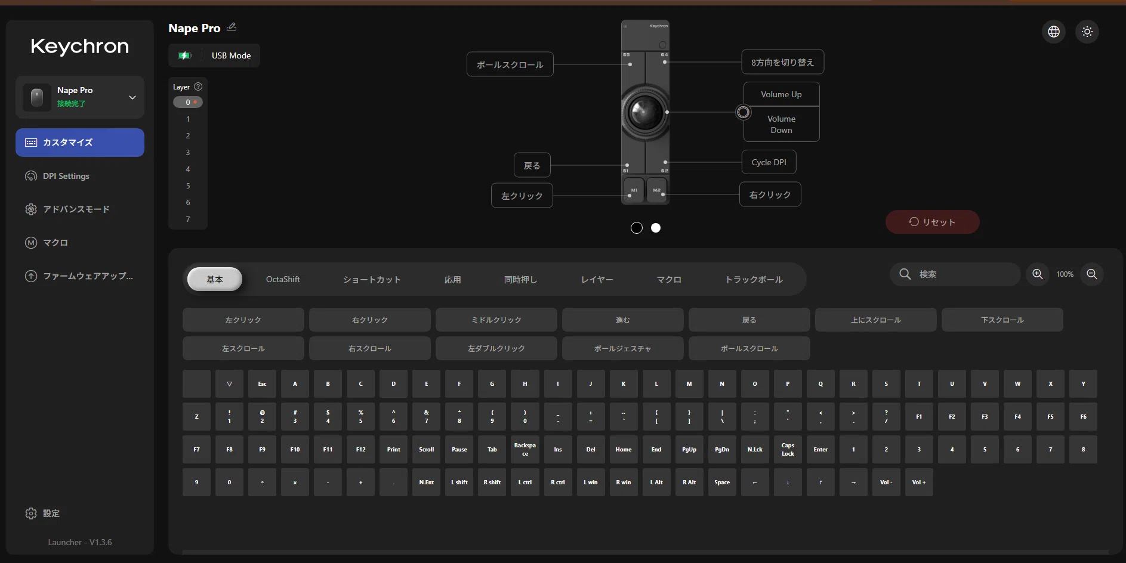Open アドバンスモード in sidebar

pos(80,209)
